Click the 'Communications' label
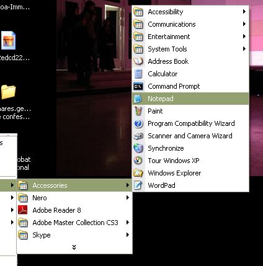Screen dimensions: 263x266 point(172,24)
